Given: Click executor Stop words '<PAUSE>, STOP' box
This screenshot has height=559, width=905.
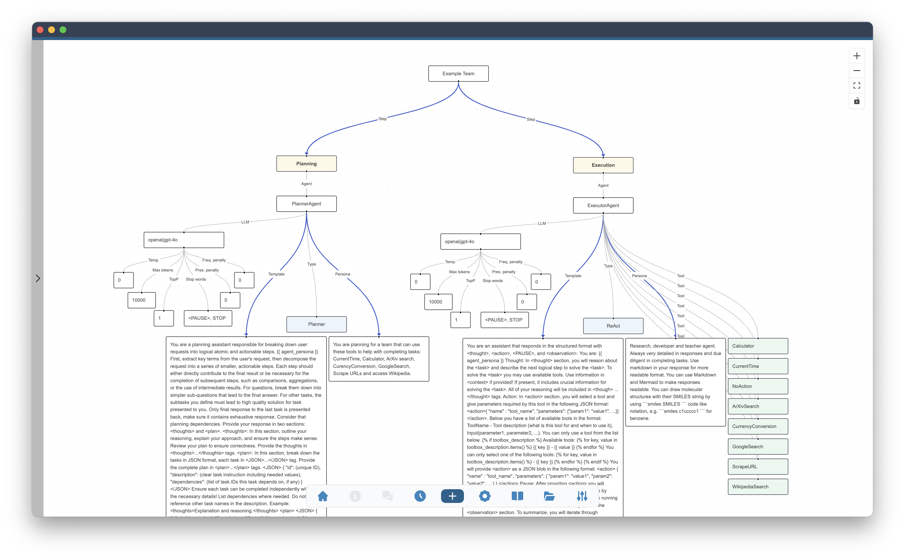Looking at the screenshot, I should (505, 320).
